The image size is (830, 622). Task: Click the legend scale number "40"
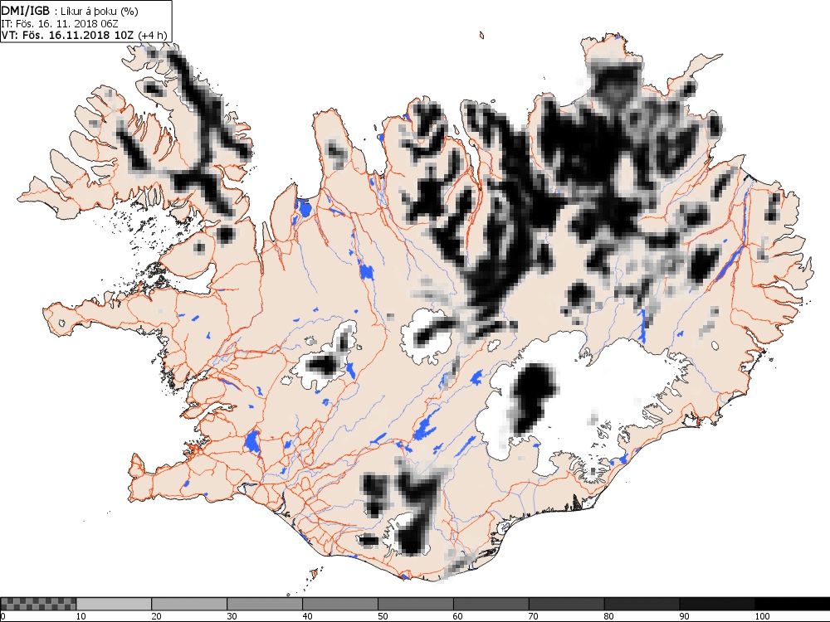(308, 616)
